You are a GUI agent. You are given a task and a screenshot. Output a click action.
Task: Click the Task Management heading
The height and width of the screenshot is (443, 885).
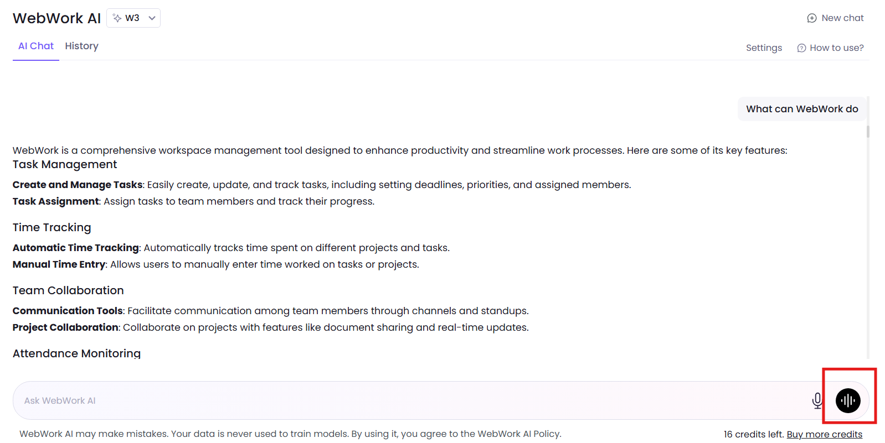point(65,165)
